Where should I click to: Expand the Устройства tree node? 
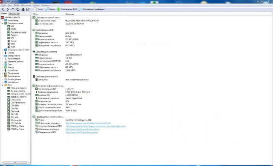pyautogui.click(x=3, y=70)
